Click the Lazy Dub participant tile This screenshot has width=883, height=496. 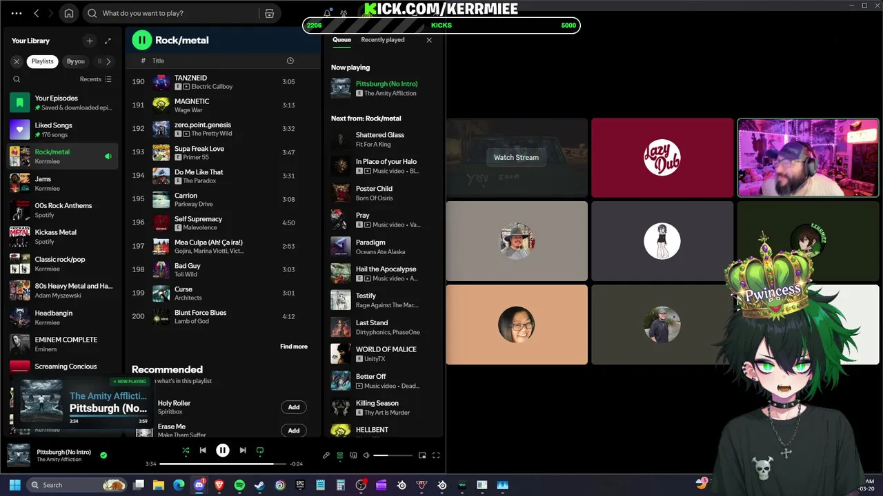(x=662, y=158)
